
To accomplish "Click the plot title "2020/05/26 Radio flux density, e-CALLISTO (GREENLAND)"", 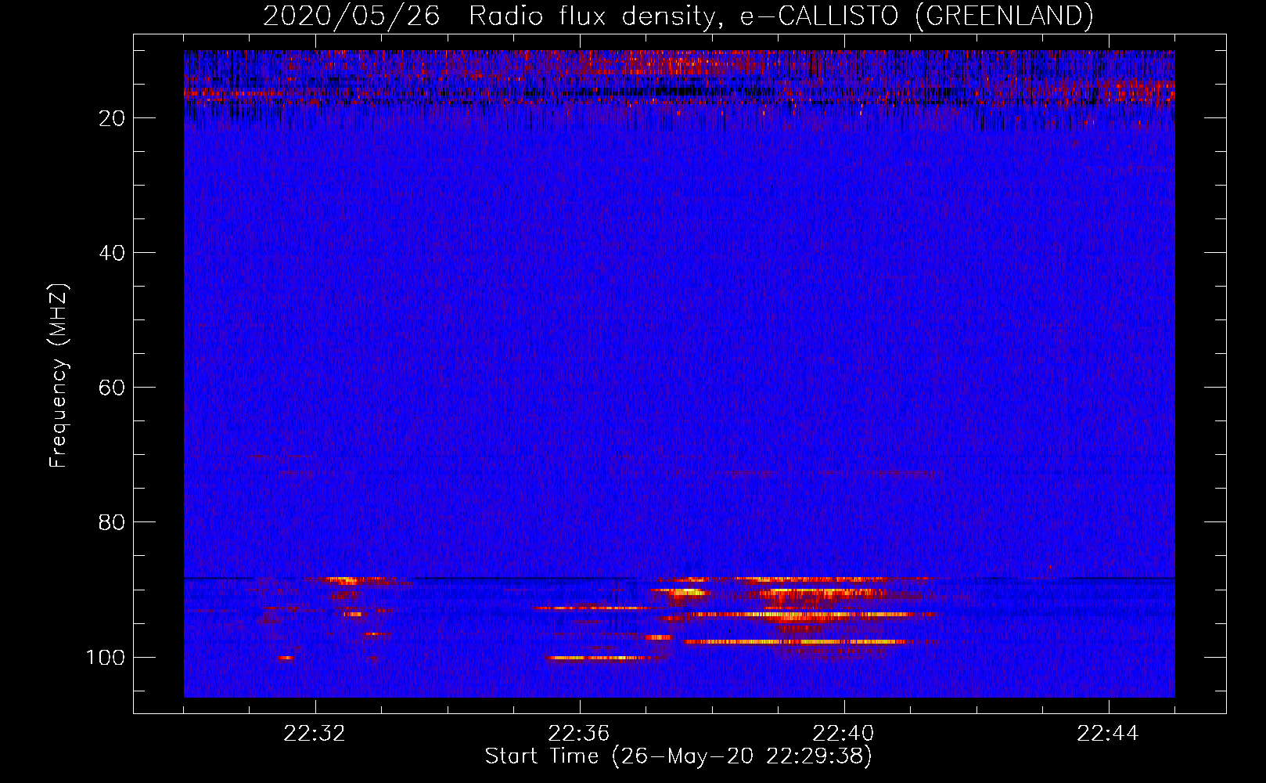I will tap(678, 16).
